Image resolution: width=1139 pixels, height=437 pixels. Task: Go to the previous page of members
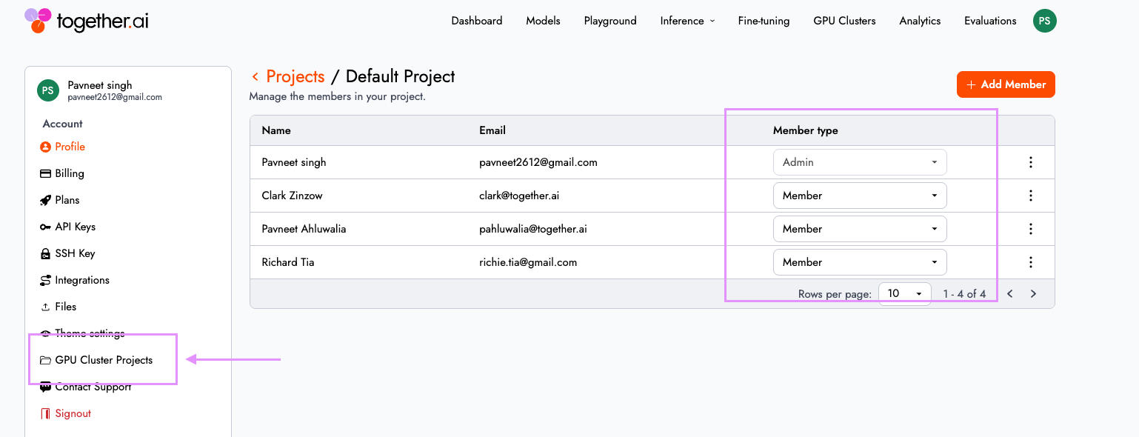click(1009, 294)
